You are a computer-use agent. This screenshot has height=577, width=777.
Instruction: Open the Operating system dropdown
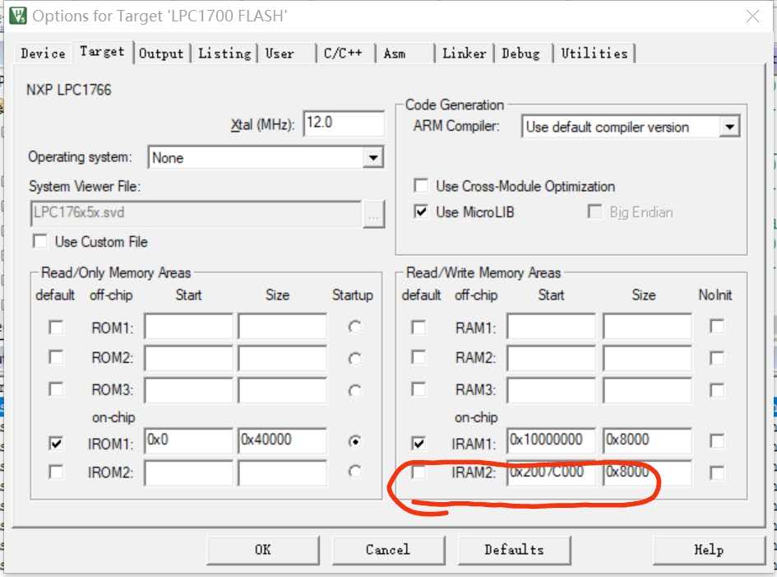(374, 157)
